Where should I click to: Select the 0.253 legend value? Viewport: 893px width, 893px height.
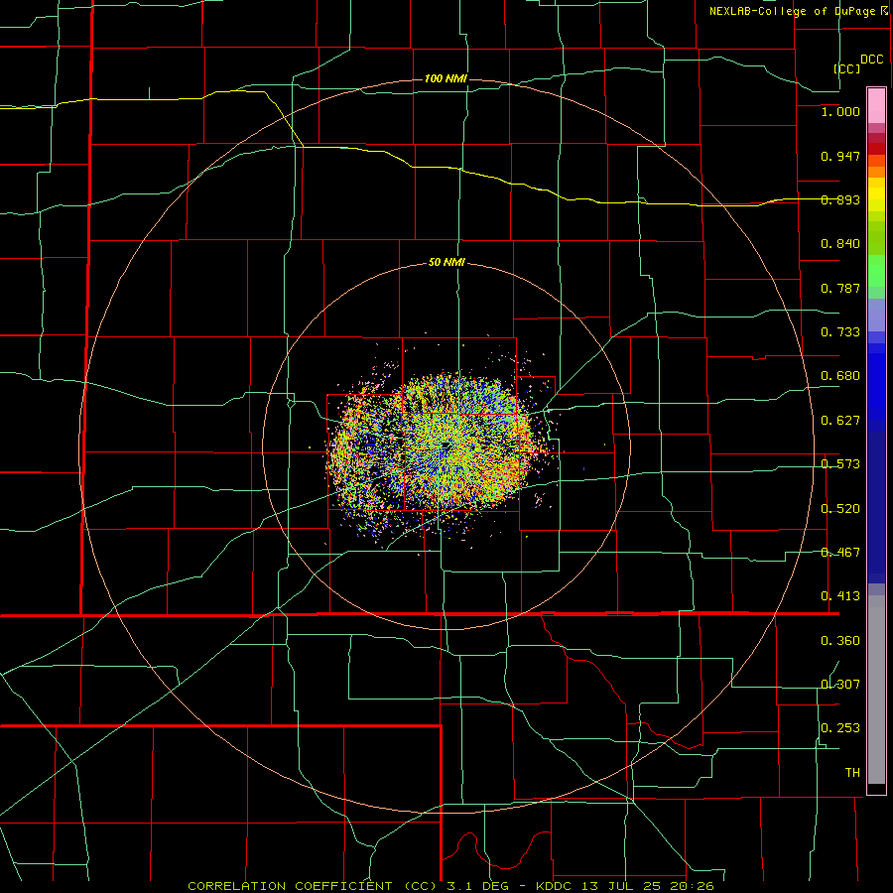tap(840, 728)
